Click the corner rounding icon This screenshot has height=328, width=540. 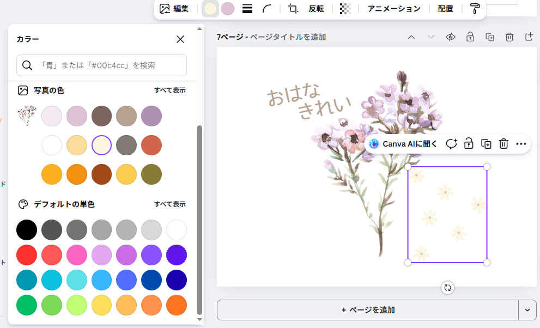[x=268, y=9]
